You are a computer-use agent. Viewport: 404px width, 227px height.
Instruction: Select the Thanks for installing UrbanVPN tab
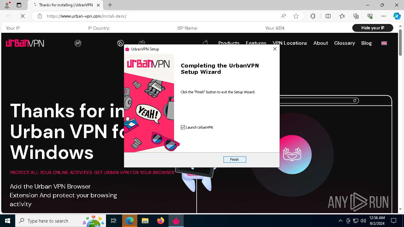(x=66, y=5)
